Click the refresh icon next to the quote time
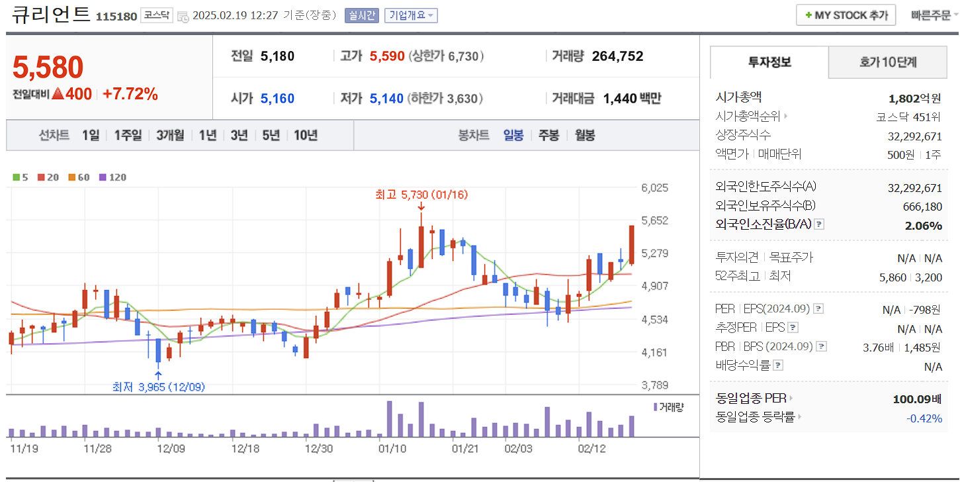 point(182,15)
